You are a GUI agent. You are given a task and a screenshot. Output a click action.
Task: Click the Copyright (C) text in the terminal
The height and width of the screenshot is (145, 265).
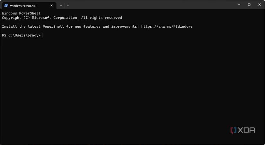click(16, 18)
